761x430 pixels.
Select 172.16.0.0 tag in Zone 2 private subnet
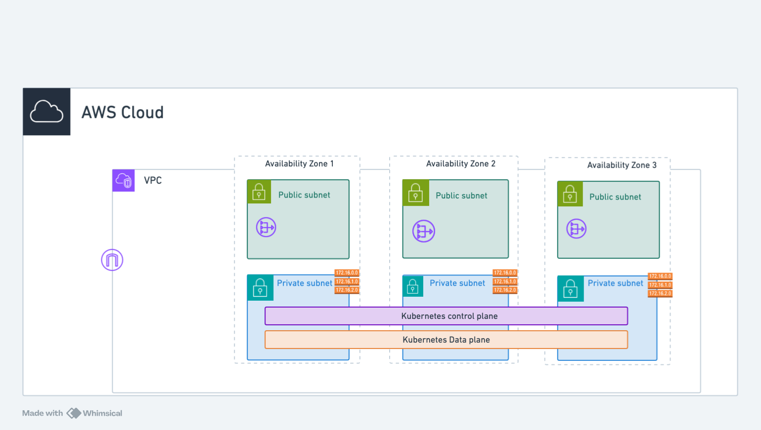coord(505,273)
